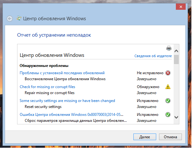
Task: Click the Восстановление Центра обновления Windows text
Action: coord(65,79)
